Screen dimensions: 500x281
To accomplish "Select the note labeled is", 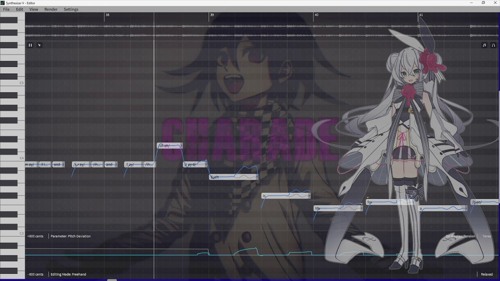I will point(286,196).
